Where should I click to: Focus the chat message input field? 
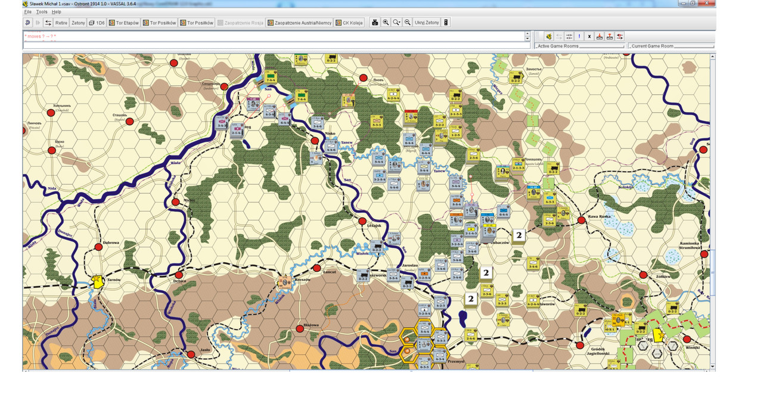[277, 45]
